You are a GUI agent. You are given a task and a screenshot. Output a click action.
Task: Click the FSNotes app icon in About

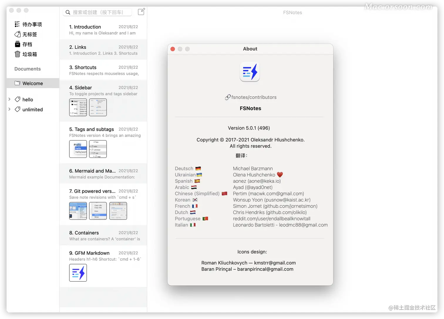[x=250, y=72]
